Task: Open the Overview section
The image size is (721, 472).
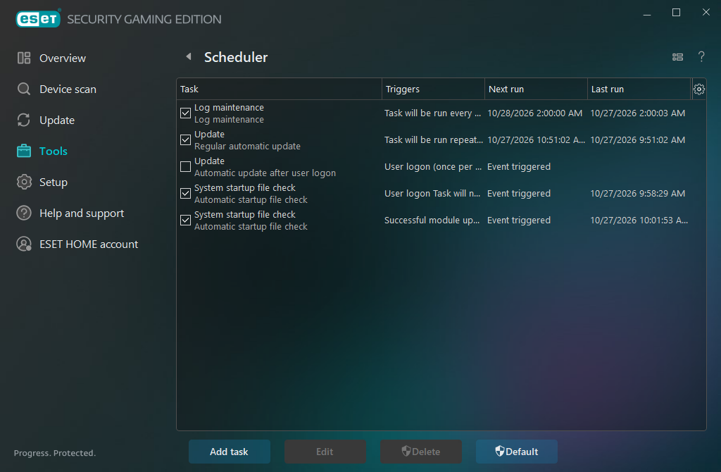Action: pos(63,58)
